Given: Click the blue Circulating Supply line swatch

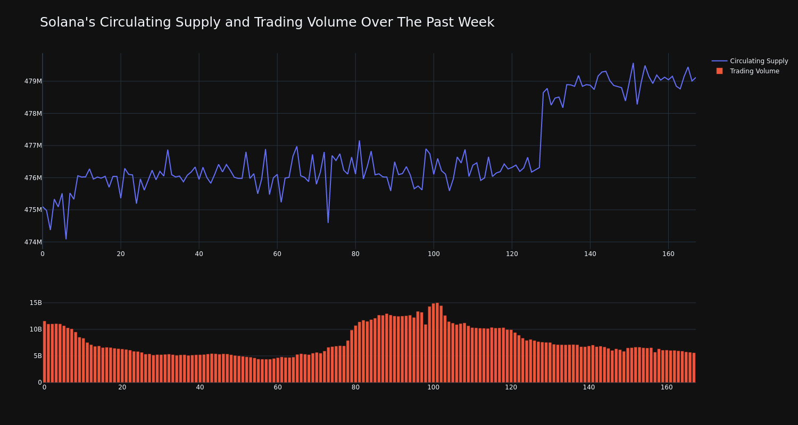Looking at the screenshot, I should [719, 61].
